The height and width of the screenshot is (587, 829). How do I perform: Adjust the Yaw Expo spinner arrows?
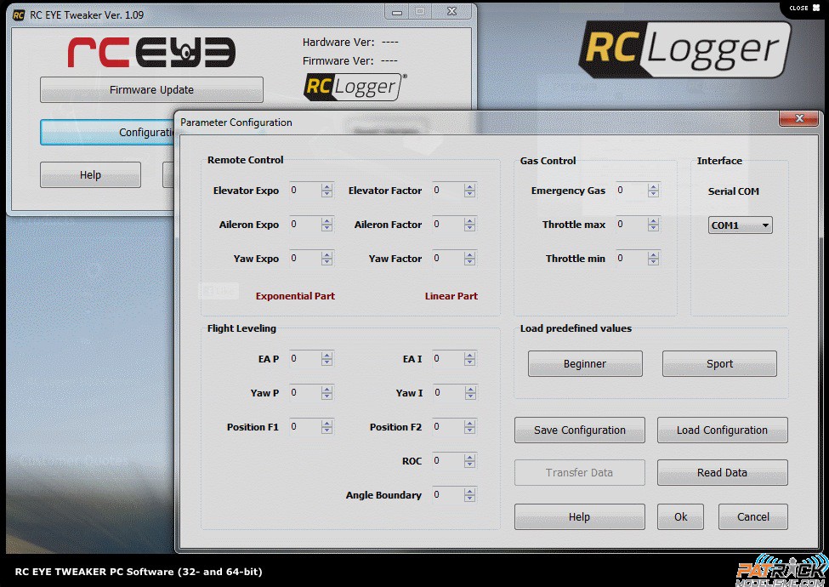click(326, 258)
